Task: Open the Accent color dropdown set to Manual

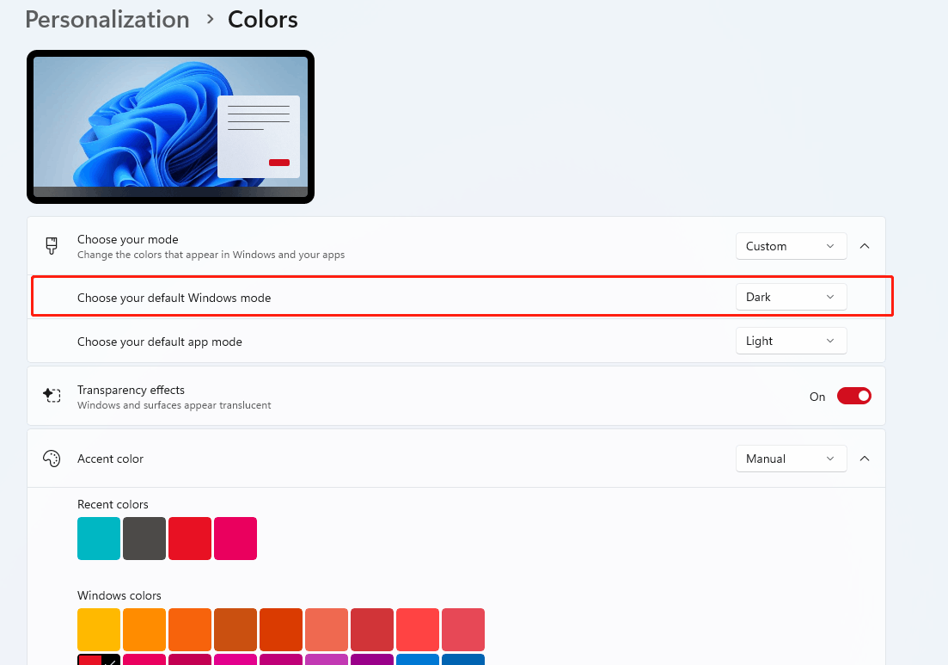Action: pyautogui.click(x=790, y=459)
